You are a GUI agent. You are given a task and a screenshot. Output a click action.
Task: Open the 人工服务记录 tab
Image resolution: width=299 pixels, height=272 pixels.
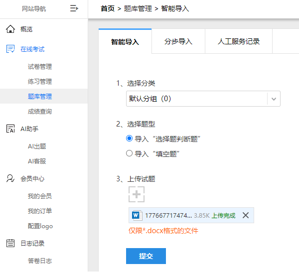tap(239, 41)
